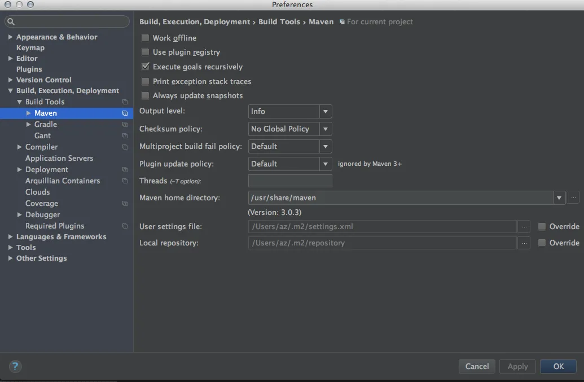Open the Output level dropdown
This screenshot has height=382, width=584.
pos(290,111)
